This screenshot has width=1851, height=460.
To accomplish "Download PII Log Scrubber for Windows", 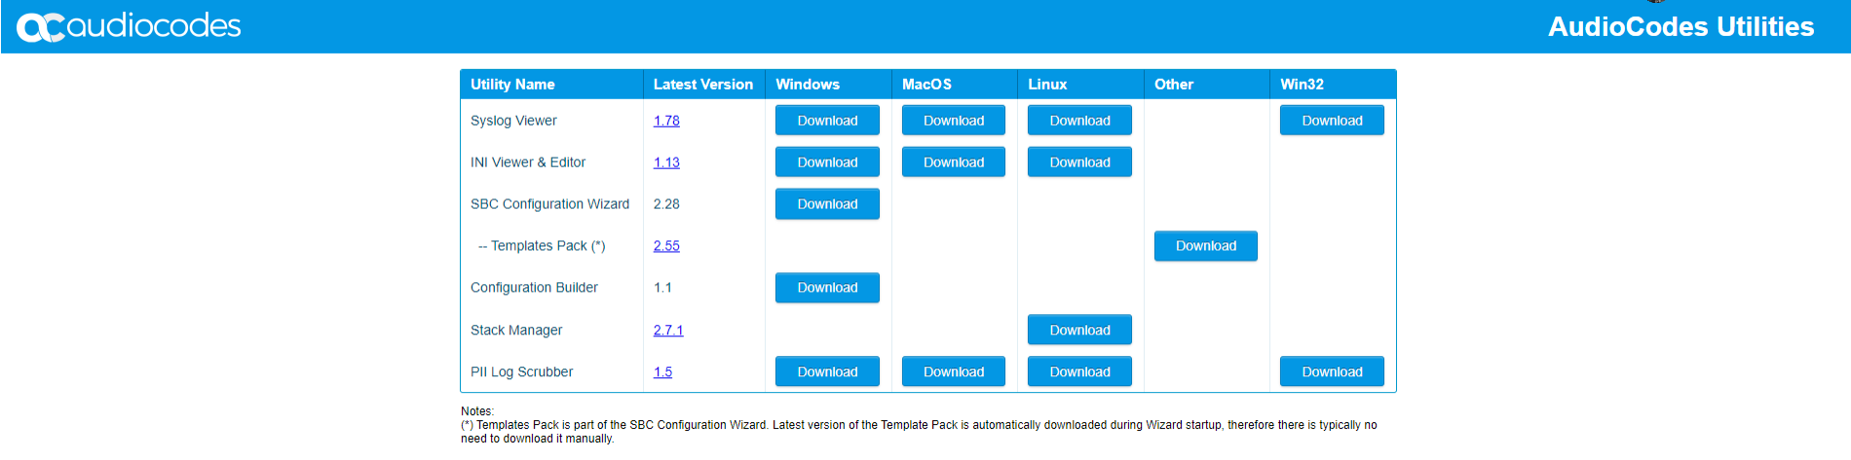I will [x=827, y=372].
